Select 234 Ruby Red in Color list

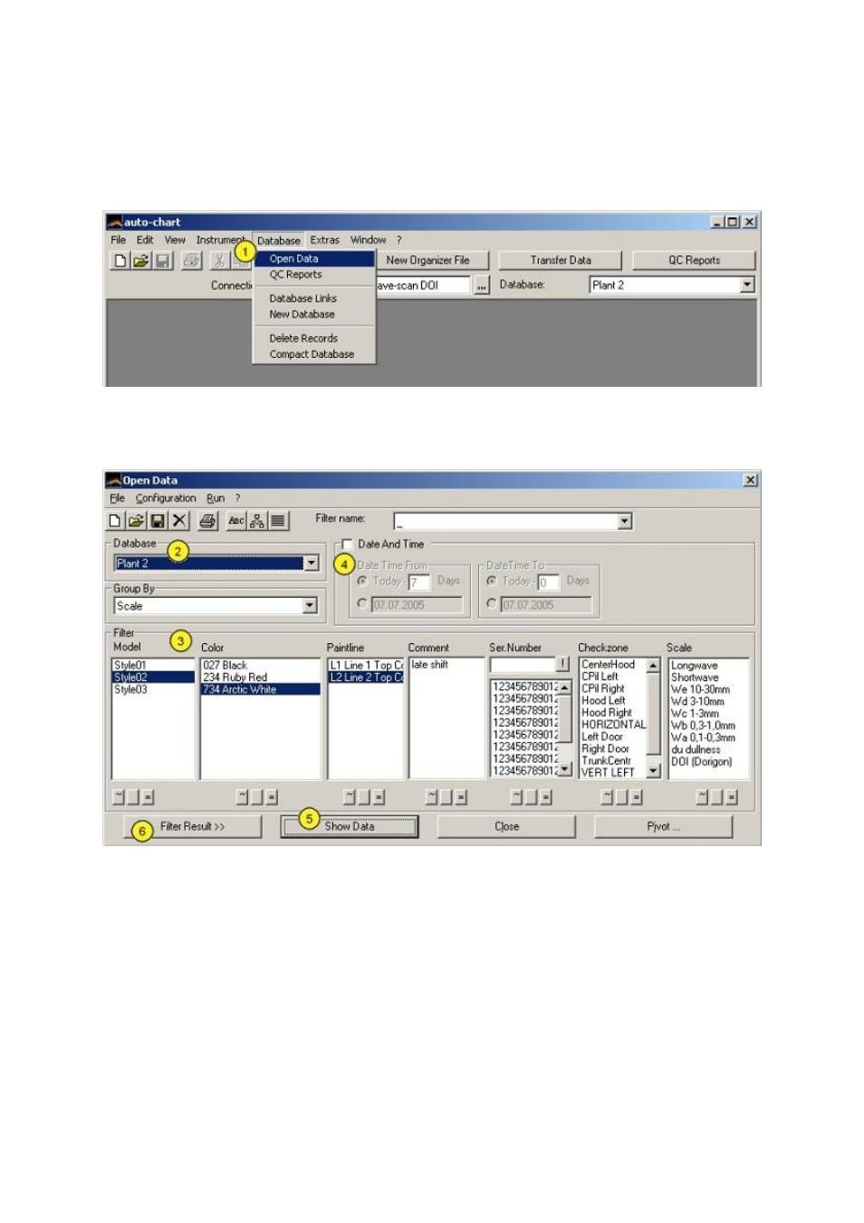(x=260, y=678)
